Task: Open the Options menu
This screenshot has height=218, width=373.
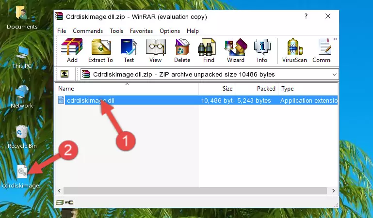Action: 170,31
